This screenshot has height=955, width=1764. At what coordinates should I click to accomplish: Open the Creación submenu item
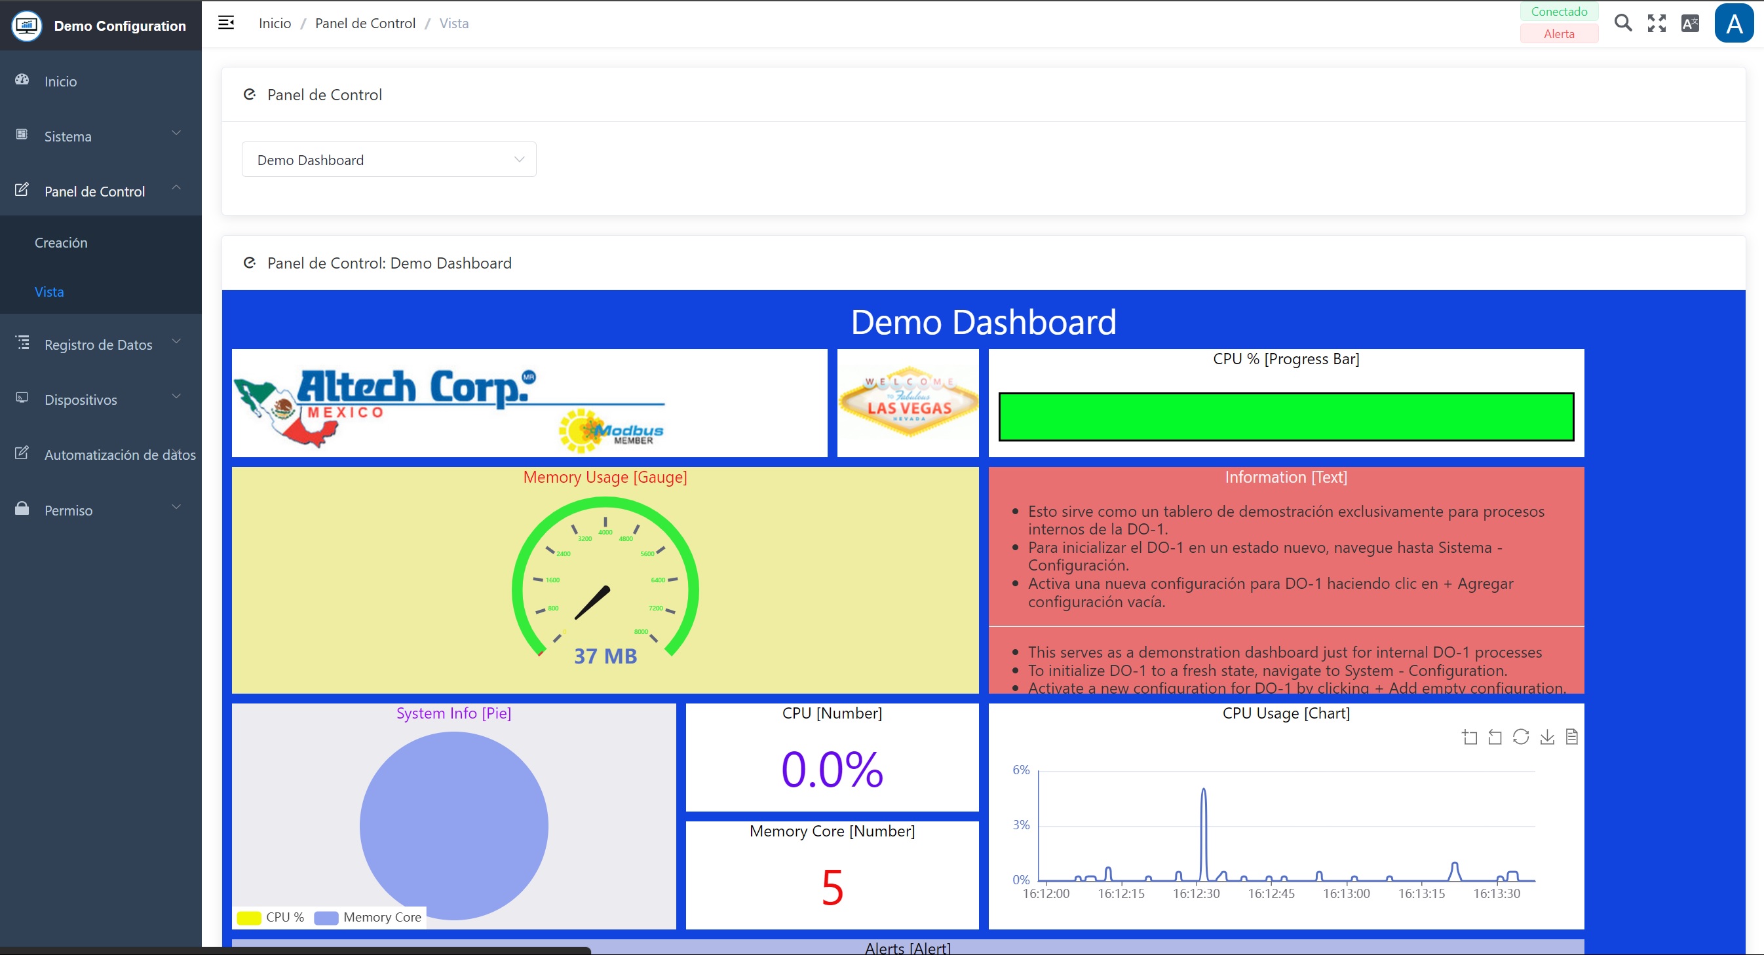(61, 242)
